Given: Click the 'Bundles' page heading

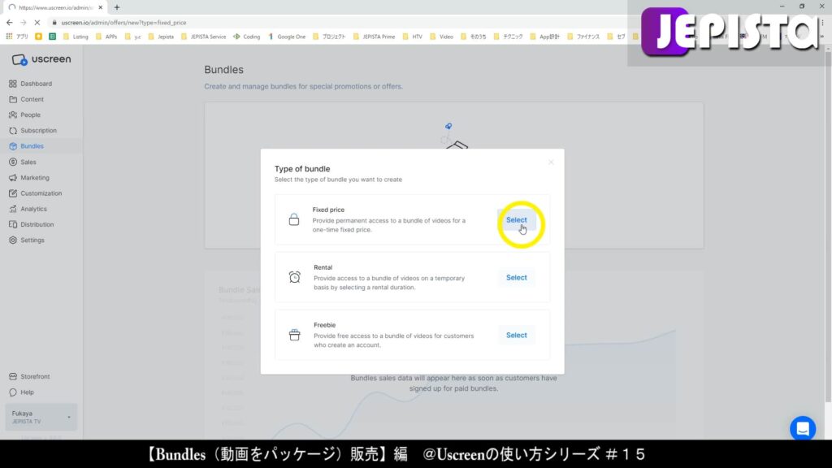Looking at the screenshot, I should click(x=224, y=70).
